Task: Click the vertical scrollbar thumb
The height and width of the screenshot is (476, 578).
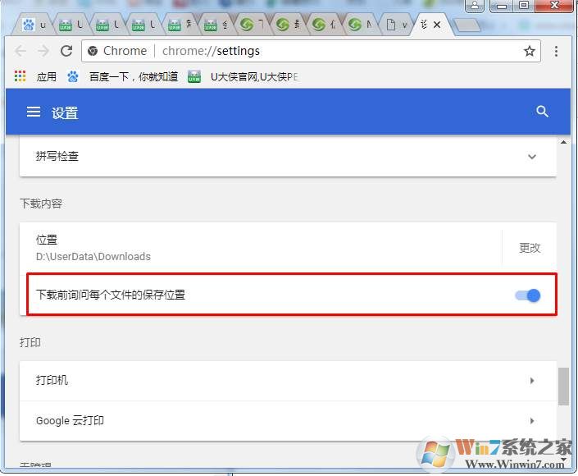Action: click(x=563, y=386)
